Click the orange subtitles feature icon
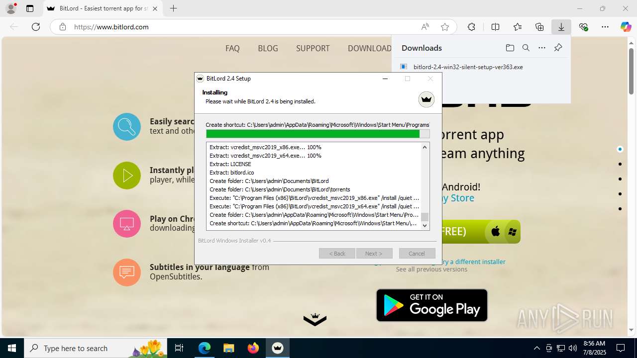Screen dimensions: 637x358 tap(127, 272)
